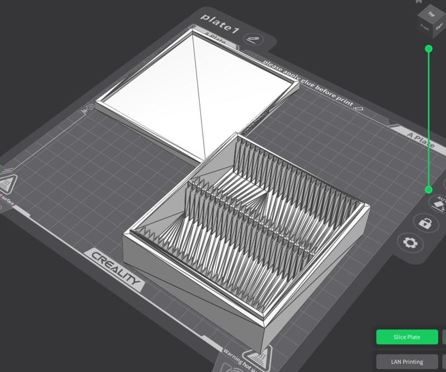446x372 pixels.
Task: Click the LAN Printing button
Action: 407,362
